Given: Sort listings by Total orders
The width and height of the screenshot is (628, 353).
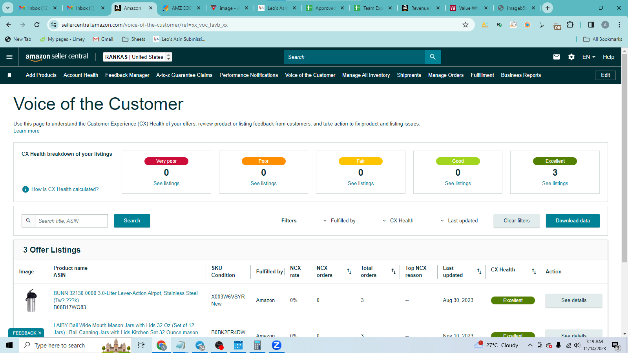Looking at the screenshot, I should [x=393, y=271].
